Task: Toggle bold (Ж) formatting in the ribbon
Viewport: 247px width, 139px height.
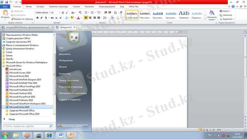Action: [37, 18]
